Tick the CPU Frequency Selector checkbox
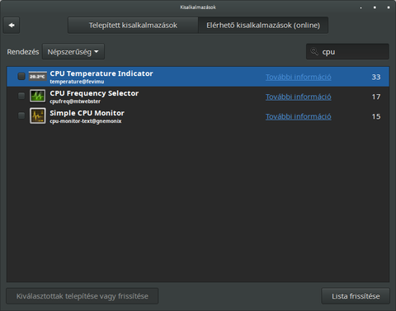The image size is (396, 311). [21, 96]
